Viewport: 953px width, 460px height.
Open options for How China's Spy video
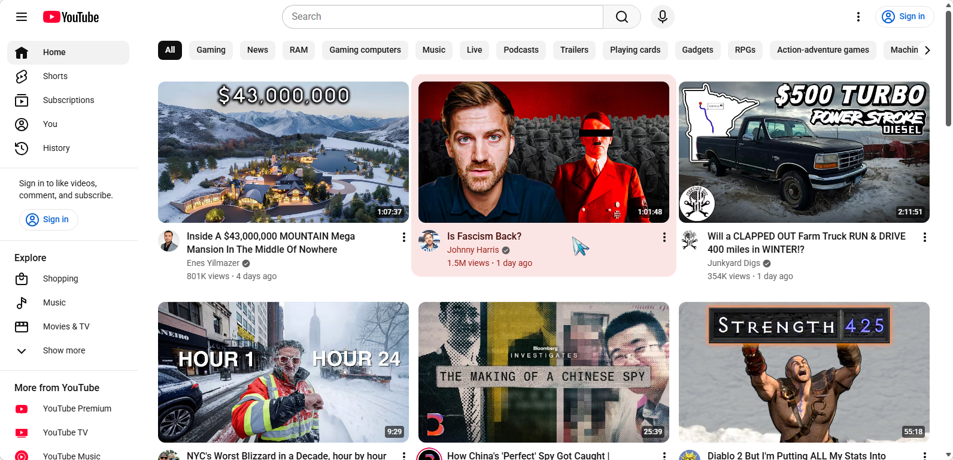click(x=664, y=456)
